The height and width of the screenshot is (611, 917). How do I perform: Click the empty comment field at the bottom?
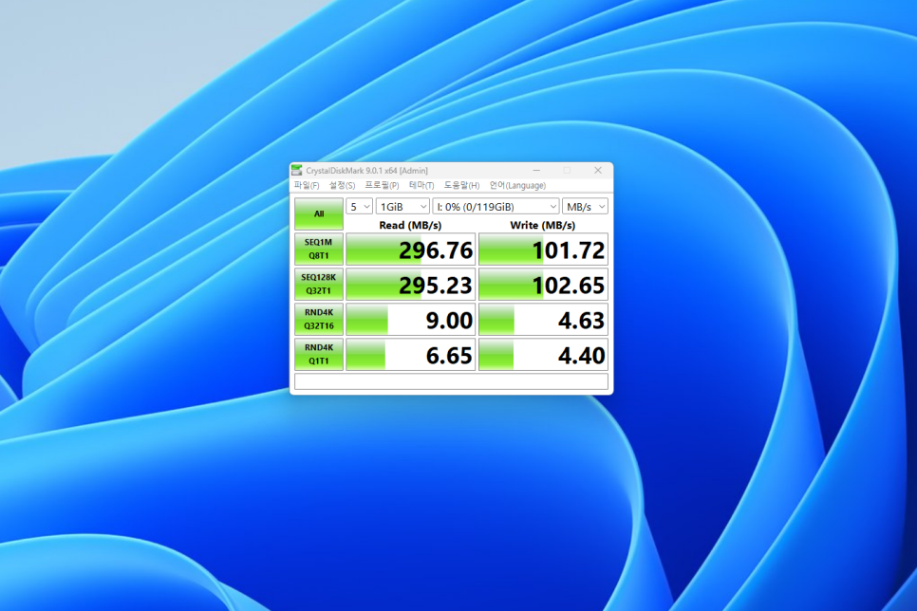[x=451, y=381]
